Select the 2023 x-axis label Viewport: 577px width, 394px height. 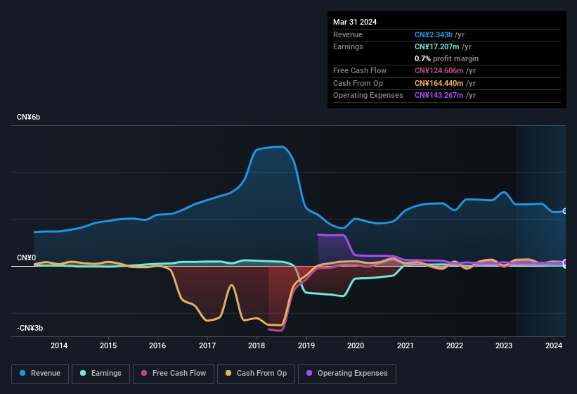tap(504, 345)
